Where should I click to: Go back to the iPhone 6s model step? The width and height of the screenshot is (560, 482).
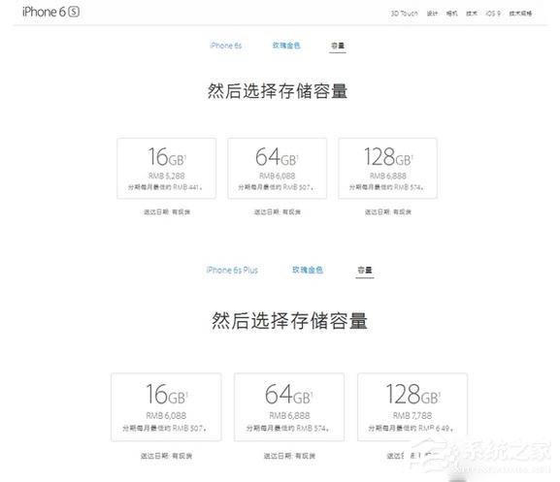[x=226, y=46]
